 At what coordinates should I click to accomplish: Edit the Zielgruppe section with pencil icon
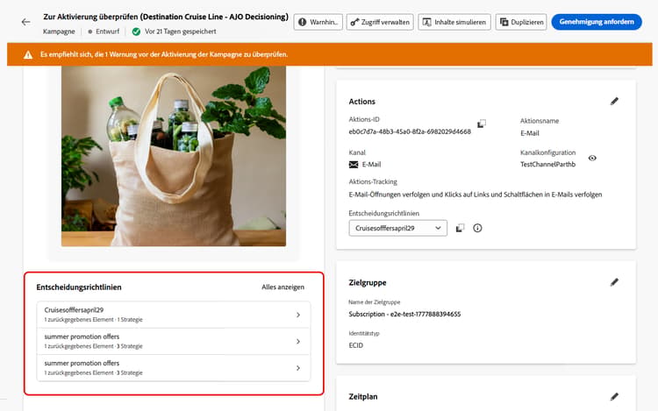[x=614, y=282]
